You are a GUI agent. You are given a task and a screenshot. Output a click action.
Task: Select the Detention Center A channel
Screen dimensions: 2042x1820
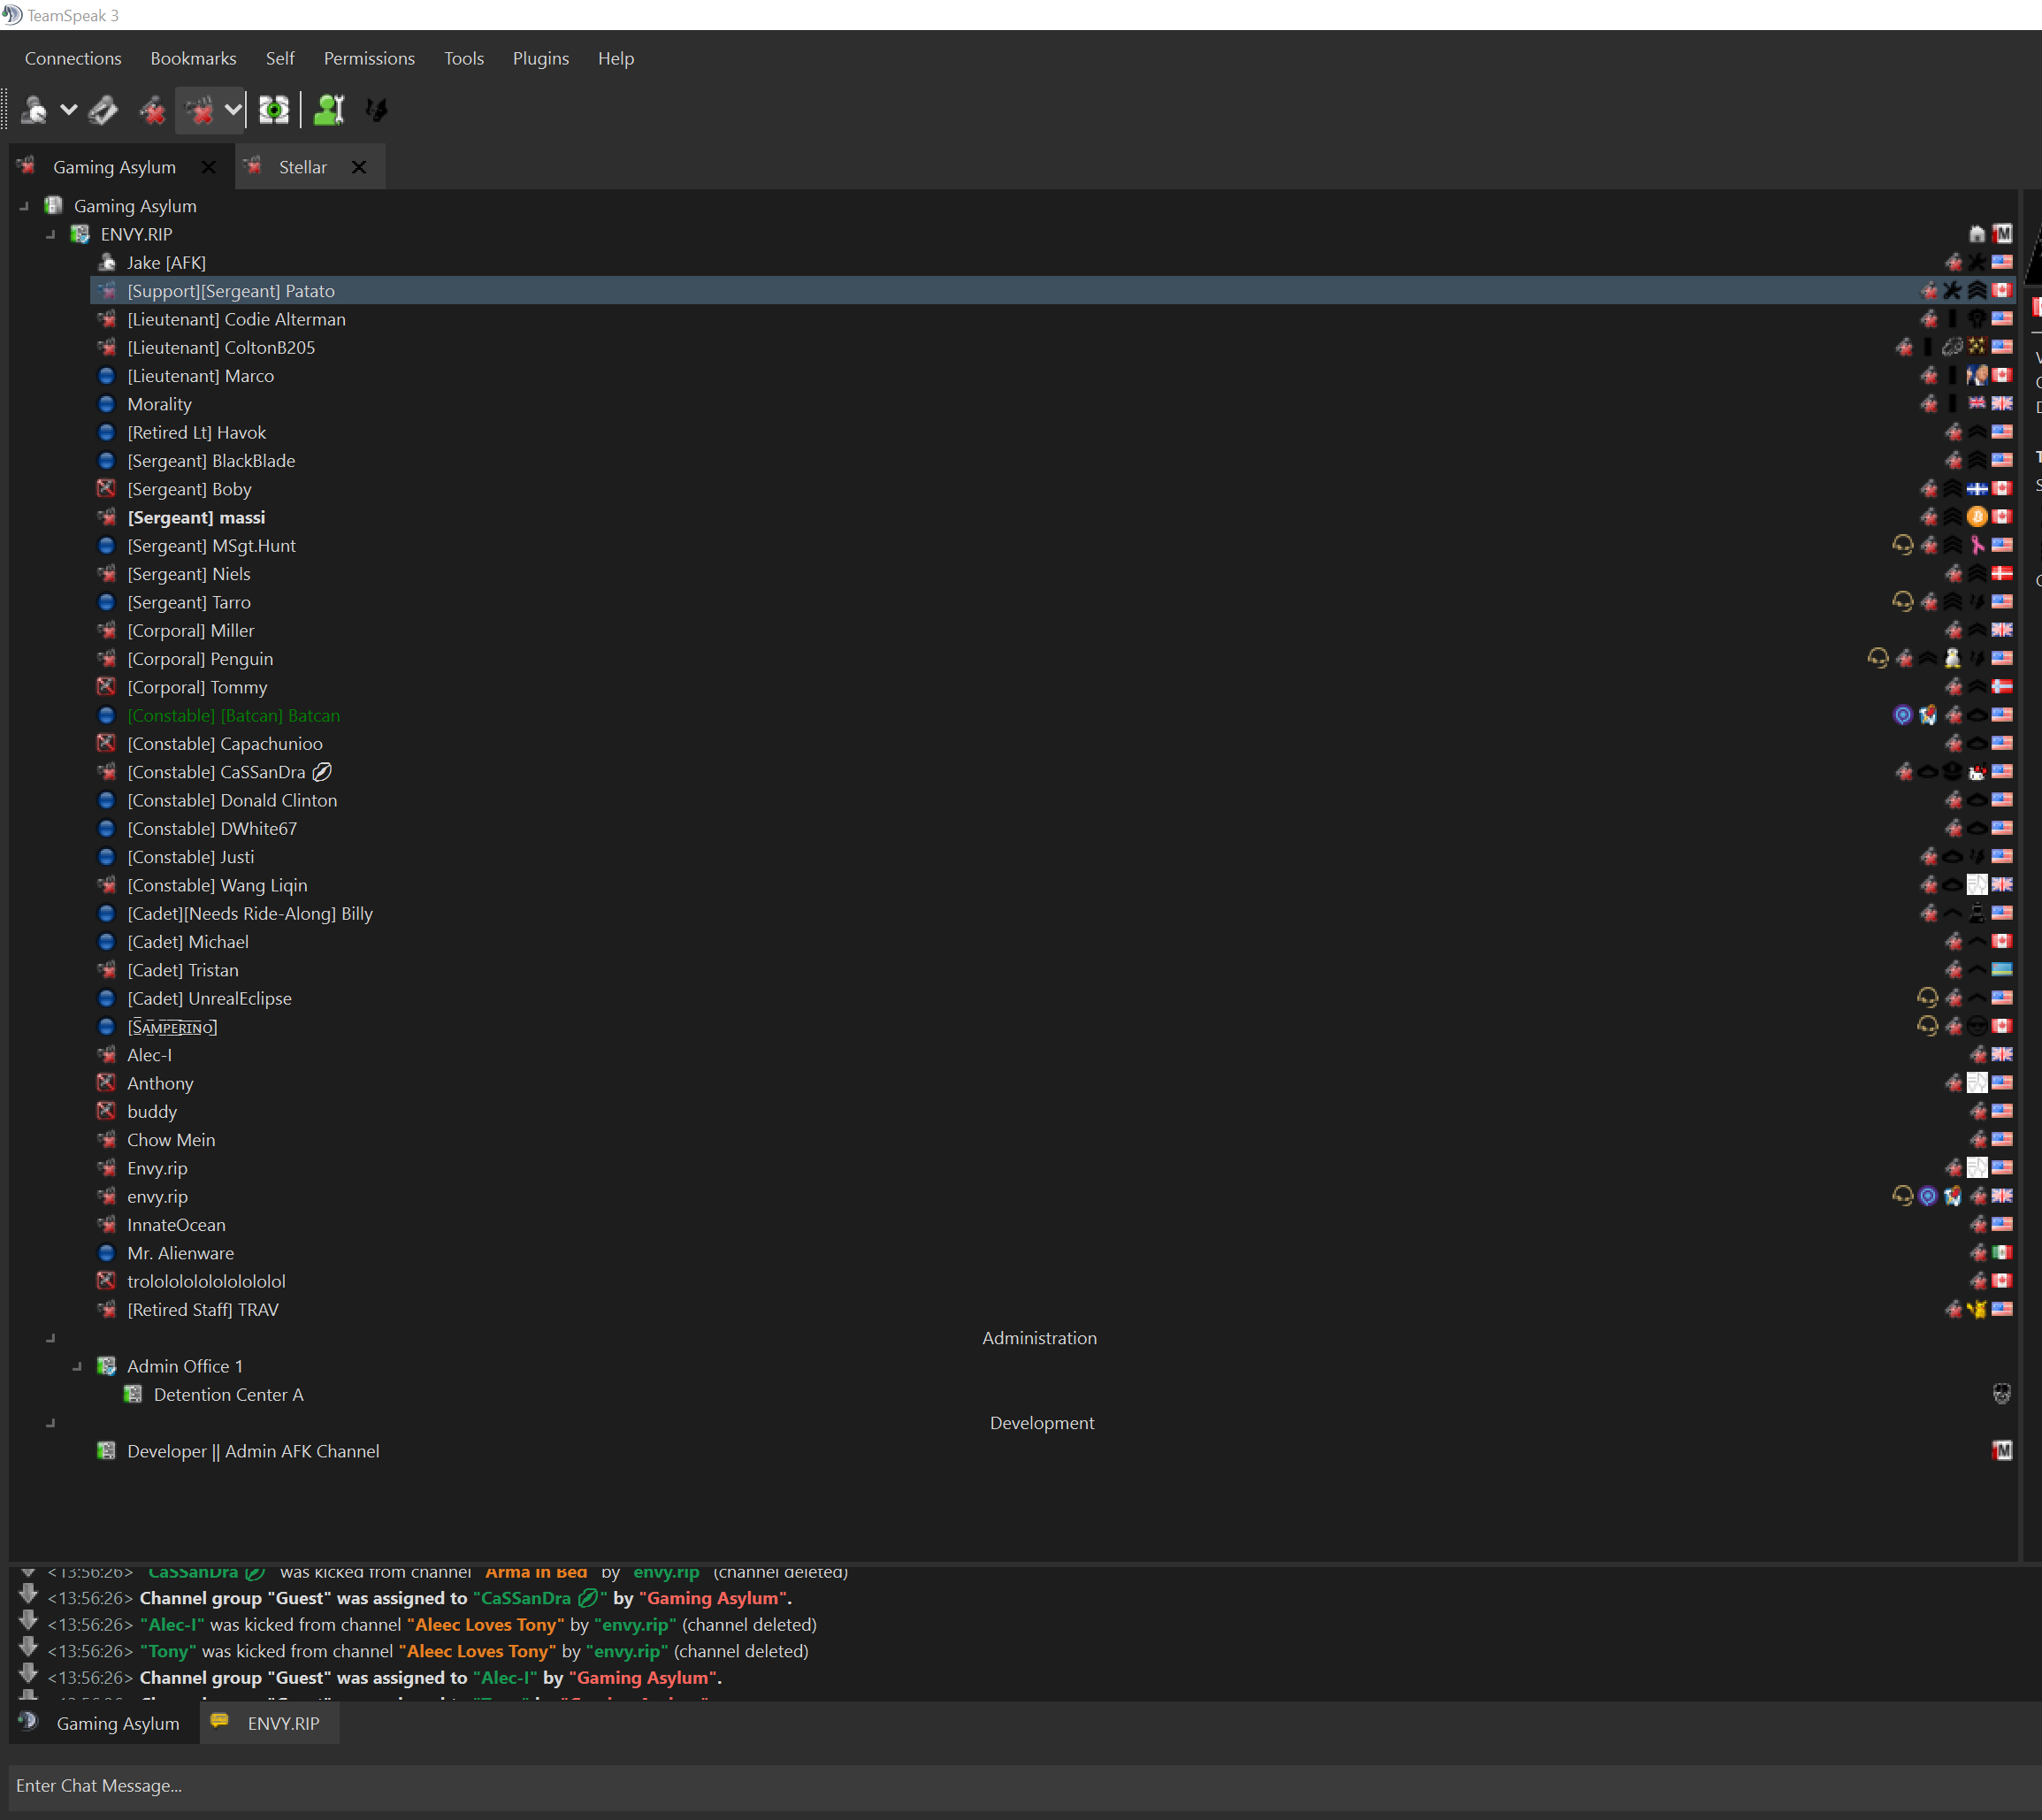click(228, 1394)
